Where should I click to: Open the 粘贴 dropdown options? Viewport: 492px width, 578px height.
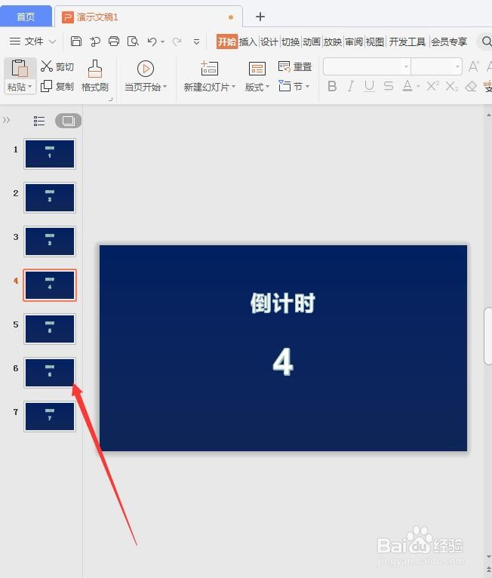20,88
